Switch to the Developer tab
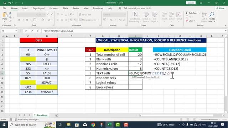The image size is (228, 128). click(x=98, y=8)
